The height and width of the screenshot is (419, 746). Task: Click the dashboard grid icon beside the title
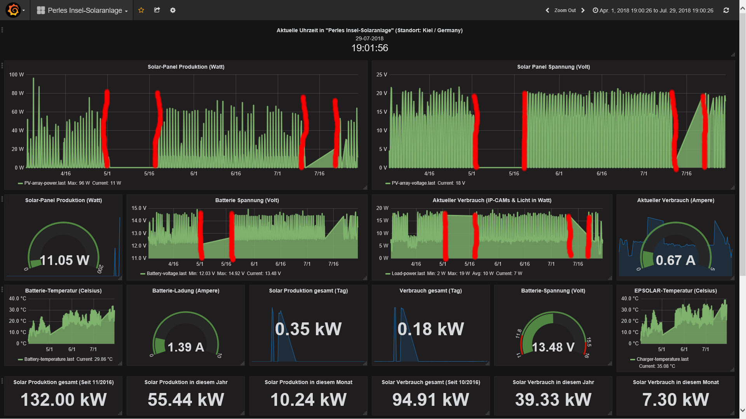click(x=41, y=10)
